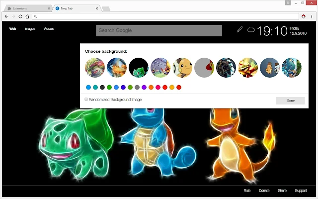This screenshot has height=199, width=318.
Task: Click the Chrome user profile icon
Action: click(288, 2)
